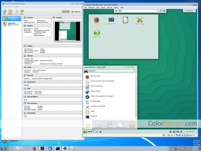Switch to Details view in VirtualBox Manager
This screenshot has height=151, width=201.
point(66,12)
